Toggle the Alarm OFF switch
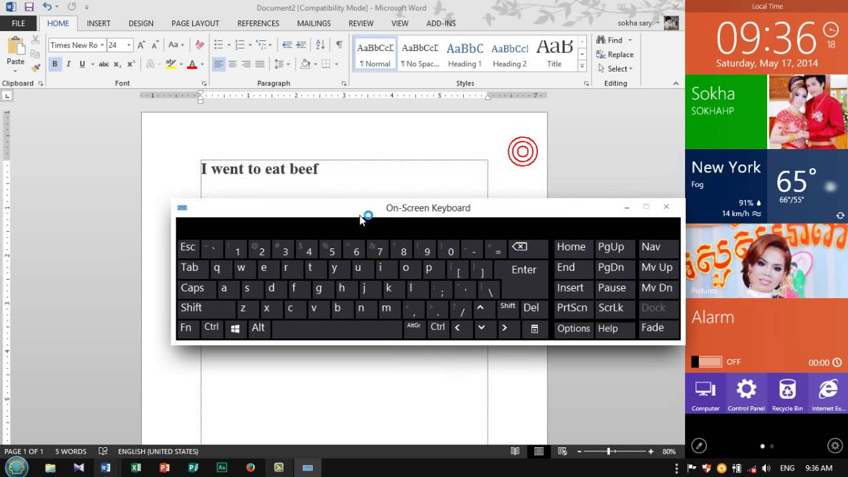 coord(707,362)
